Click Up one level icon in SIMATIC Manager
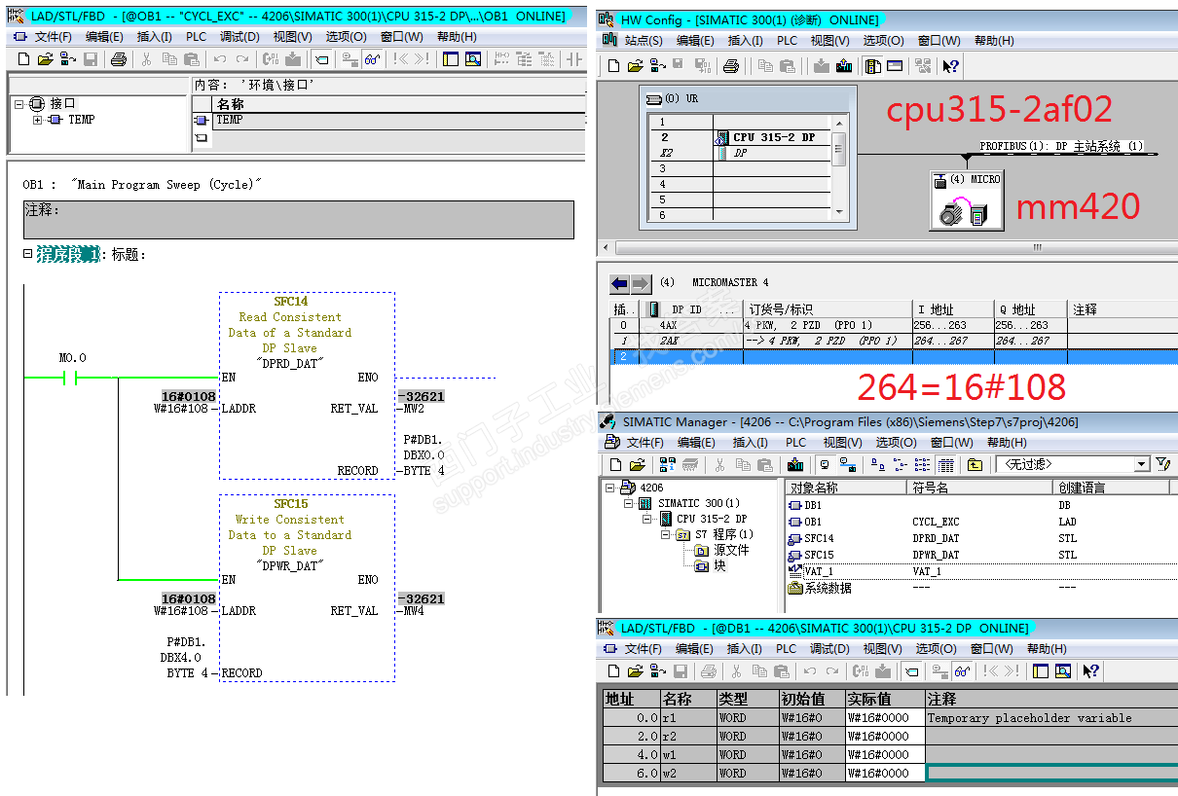The height and width of the screenshot is (796, 1178). click(x=976, y=465)
